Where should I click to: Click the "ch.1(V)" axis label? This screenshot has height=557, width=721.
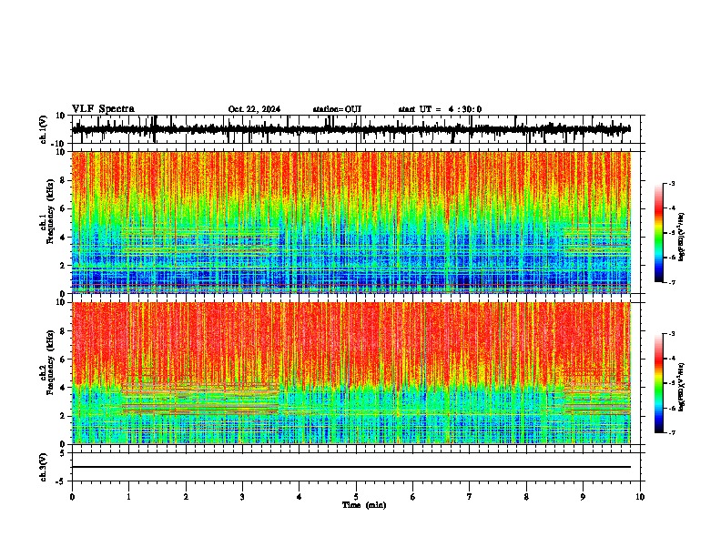click(x=43, y=129)
